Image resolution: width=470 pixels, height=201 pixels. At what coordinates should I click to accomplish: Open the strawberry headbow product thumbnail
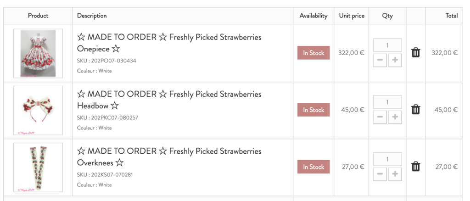coord(38,110)
